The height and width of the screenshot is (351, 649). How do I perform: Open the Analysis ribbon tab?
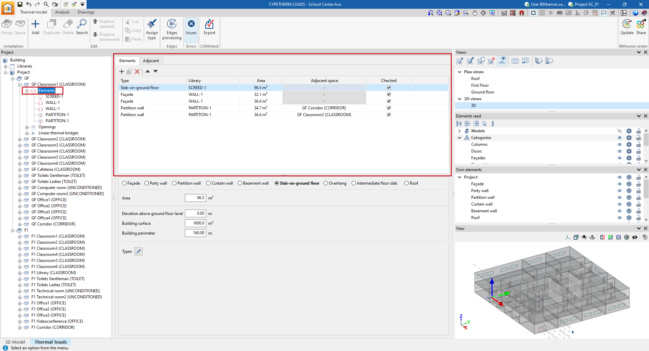(62, 12)
